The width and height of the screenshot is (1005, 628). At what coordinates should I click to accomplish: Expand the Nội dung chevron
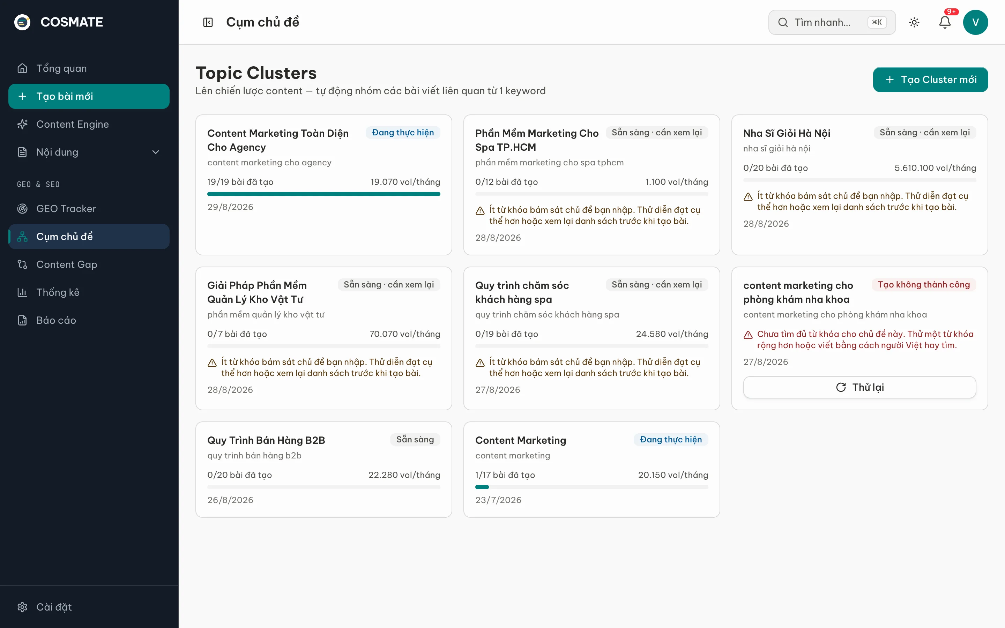click(156, 152)
